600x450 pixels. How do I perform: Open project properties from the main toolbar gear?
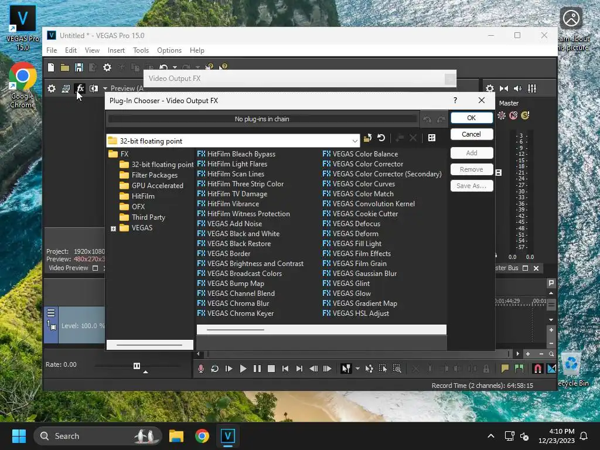[x=107, y=68]
